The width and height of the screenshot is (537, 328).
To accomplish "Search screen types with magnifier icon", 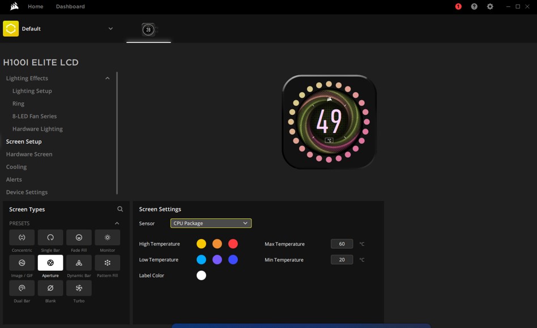I will point(120,209).
